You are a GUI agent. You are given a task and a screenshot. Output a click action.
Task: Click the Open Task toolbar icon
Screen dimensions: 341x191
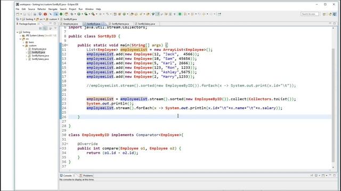click(x=136, y=14)
